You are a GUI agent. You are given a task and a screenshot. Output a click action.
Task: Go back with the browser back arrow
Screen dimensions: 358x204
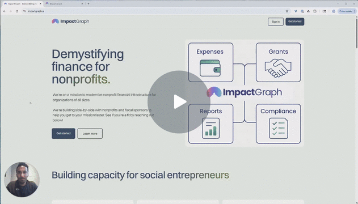(x=5, y=11)
